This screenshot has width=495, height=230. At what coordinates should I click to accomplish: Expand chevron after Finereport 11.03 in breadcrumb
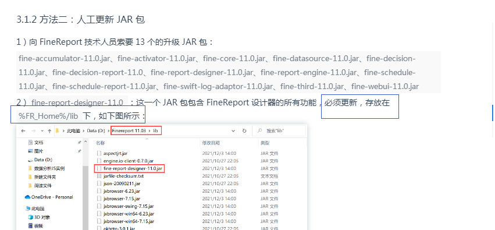(150, 130)
